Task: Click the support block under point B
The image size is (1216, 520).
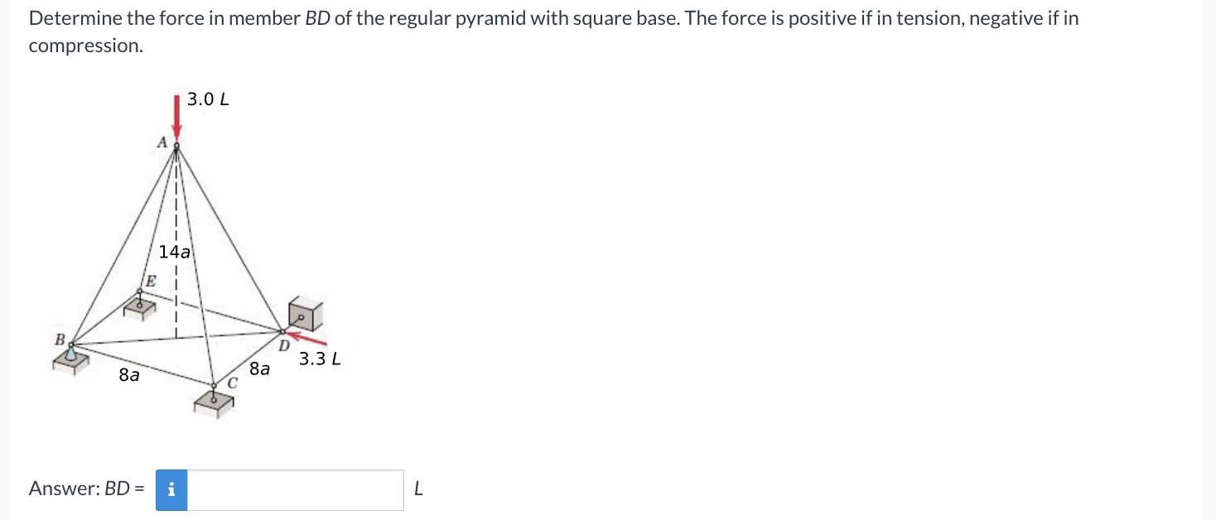Action: [70, 360]
